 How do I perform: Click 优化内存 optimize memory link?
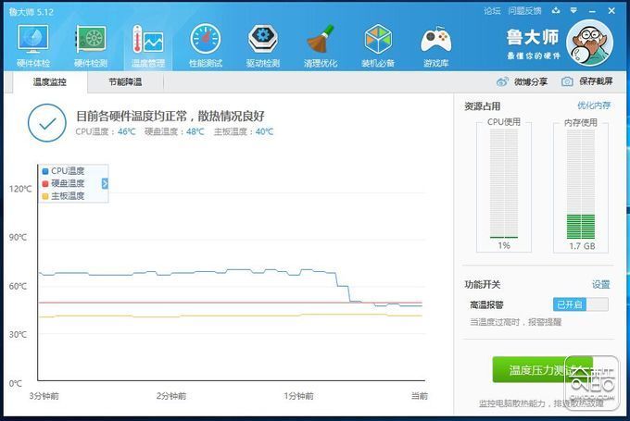pos(594,105)
